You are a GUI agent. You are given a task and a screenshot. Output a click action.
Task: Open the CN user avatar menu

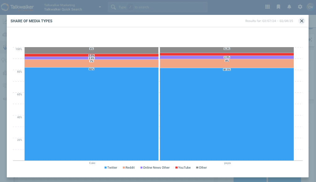pos(310,7)
